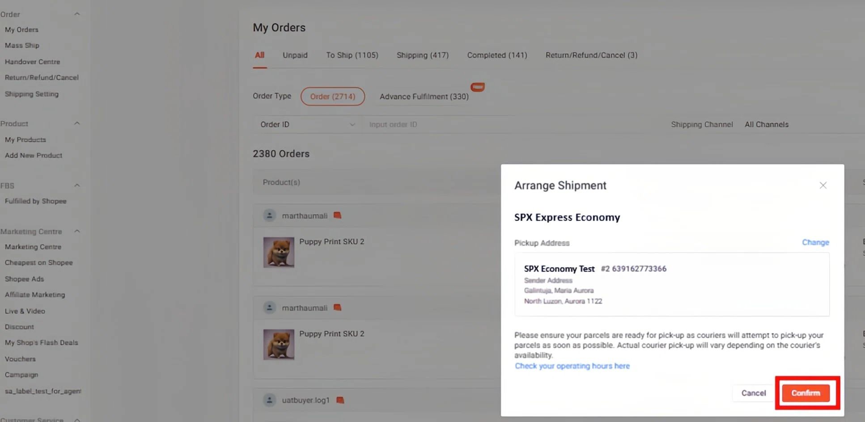Switch to the To Ship (1105) tab
Viewport: 865px width, 422px height.
[352, 55]
